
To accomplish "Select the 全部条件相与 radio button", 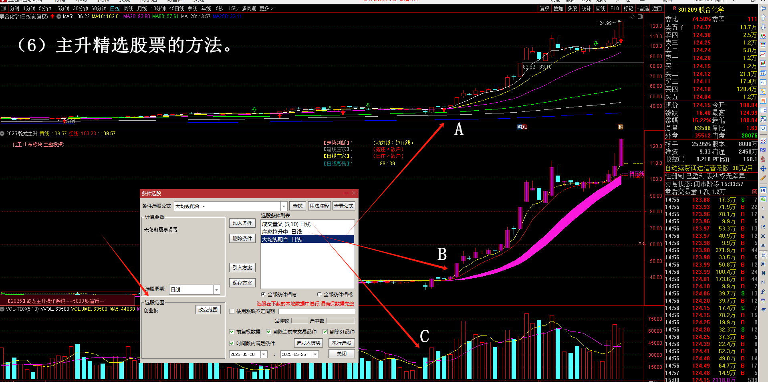I will [x=263, y=294].
